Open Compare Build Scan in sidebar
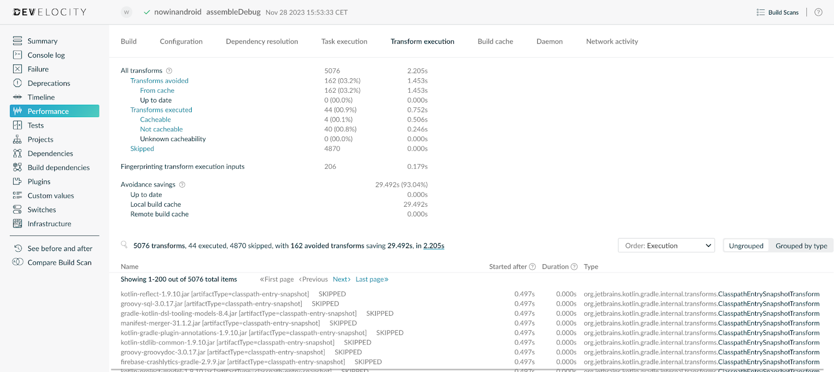The image size is (834, 372). coord(59,263)
